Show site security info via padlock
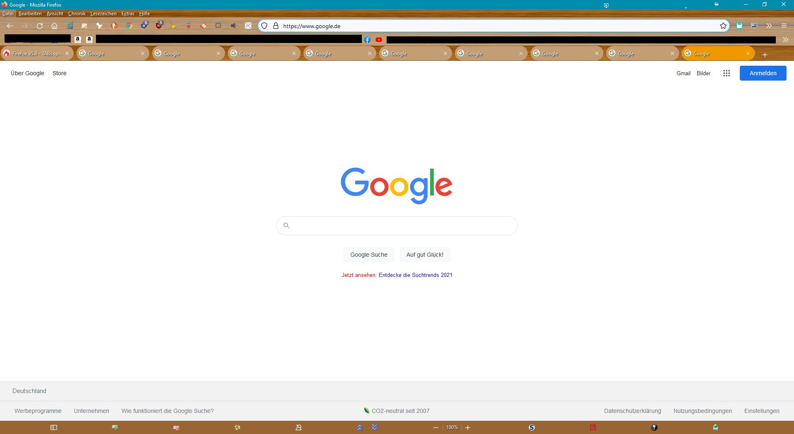The image size is (794, 434). 276,26
